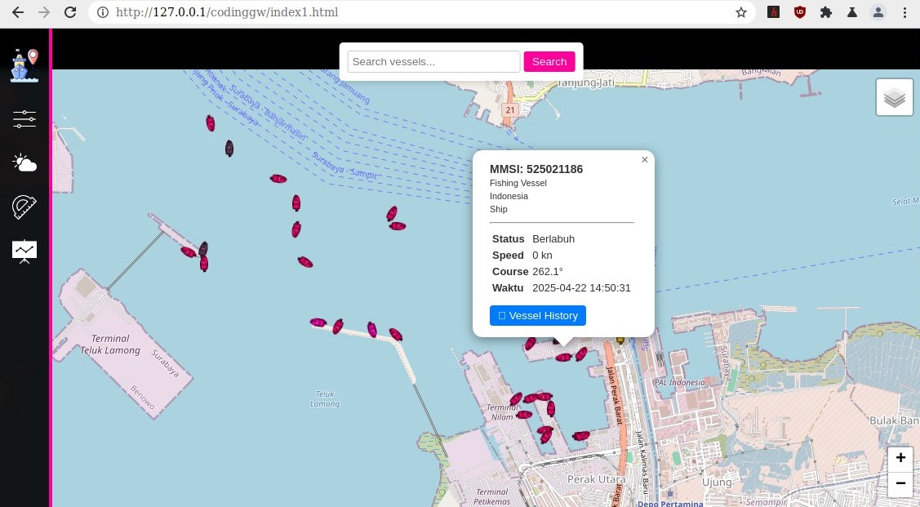Open Vessel History for MMSI 525021186
This screenshot has height=507, width=920.
(537, 316)
